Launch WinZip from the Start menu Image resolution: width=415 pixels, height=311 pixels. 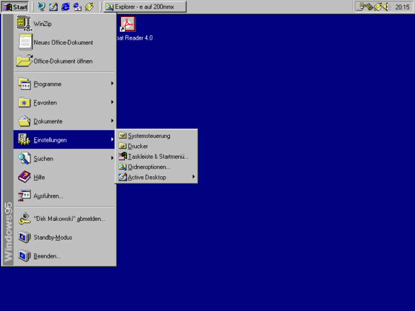[65, 23]
